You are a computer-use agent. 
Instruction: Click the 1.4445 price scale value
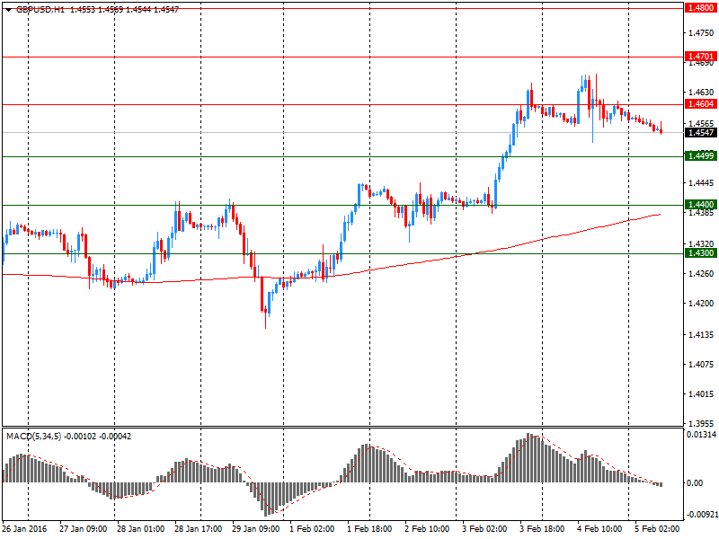point(701,183)
